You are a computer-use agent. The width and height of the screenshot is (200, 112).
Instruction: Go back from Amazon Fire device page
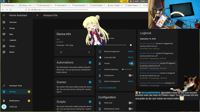(37, 15)
